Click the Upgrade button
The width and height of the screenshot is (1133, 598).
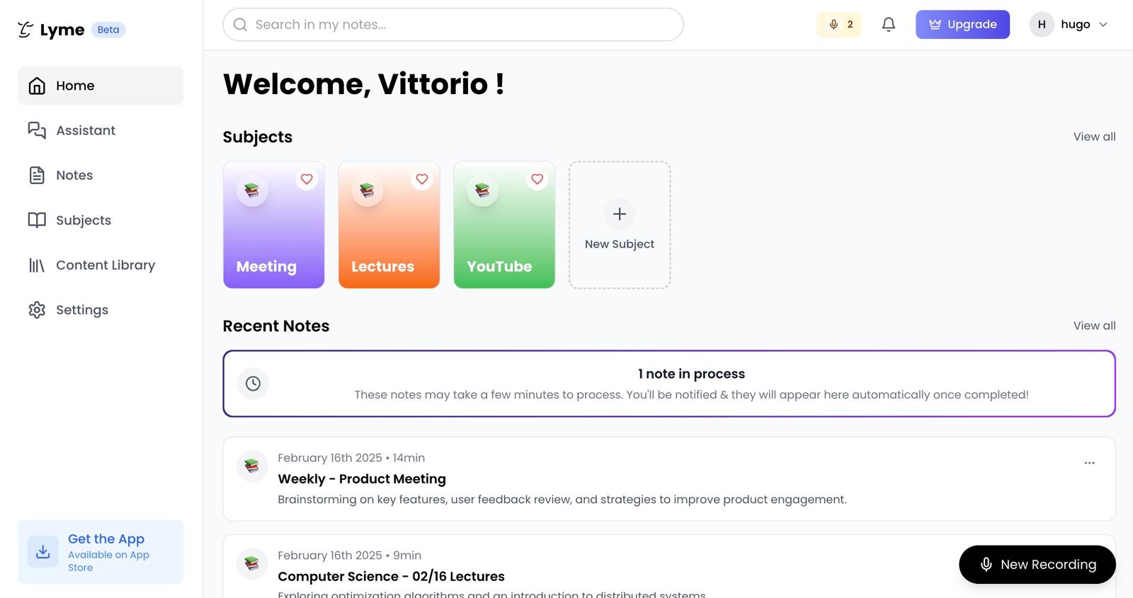pos(962,25)
